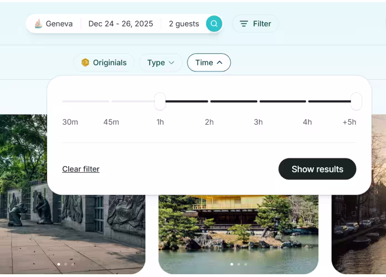The image size is (386, 277).
Task: Collapse the Time dropdown
Action: click(209, 63)
